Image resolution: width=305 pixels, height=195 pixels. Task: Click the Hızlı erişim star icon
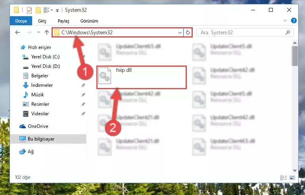tap(23, 47)
